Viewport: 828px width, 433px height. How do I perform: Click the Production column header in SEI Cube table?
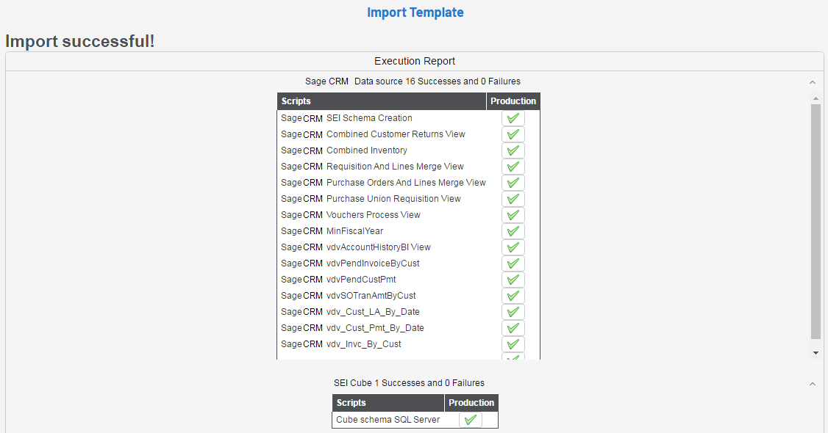471,403
